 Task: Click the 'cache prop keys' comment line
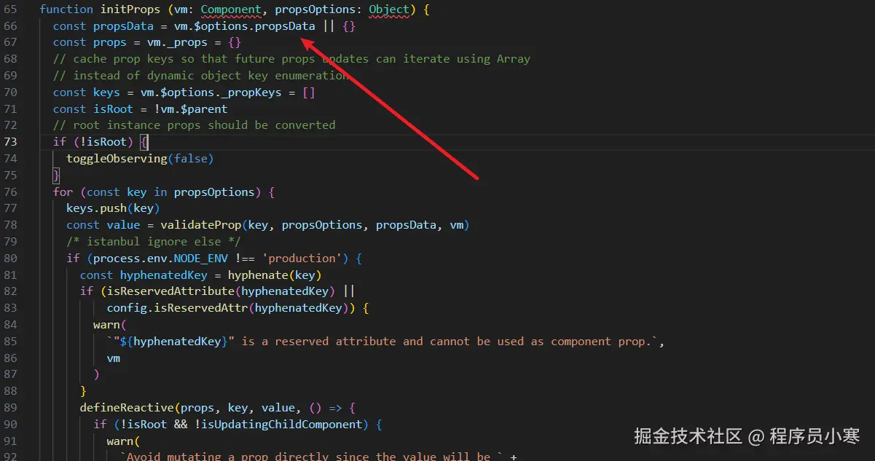[x=291, y=59]
